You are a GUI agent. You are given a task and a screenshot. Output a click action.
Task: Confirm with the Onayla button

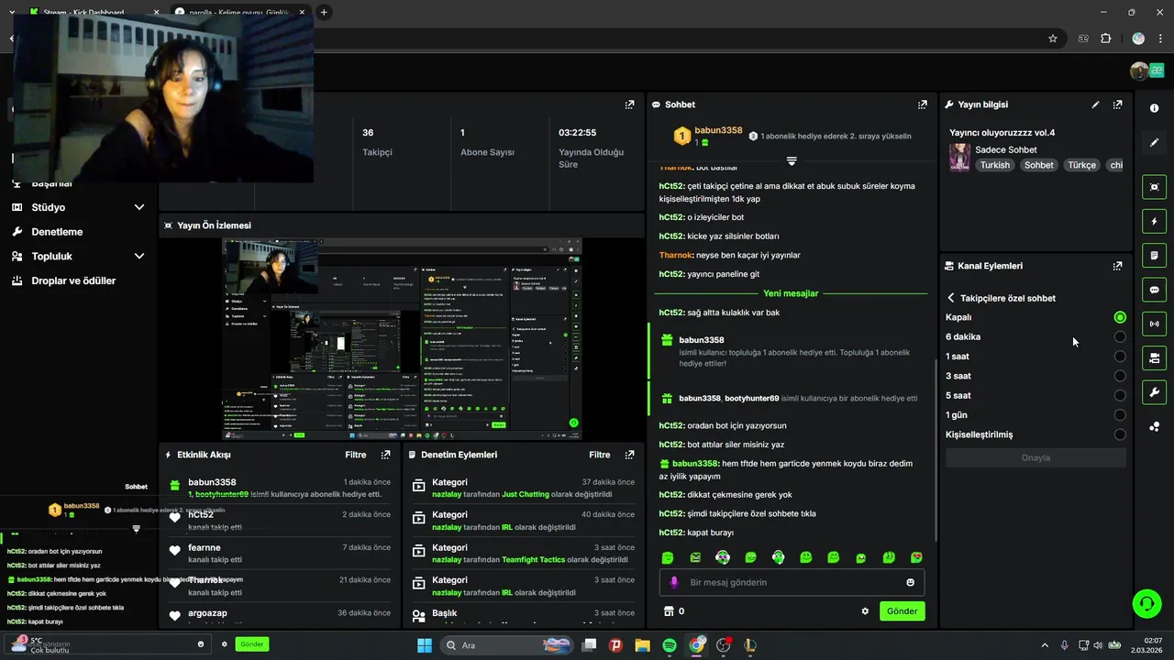1036,457
